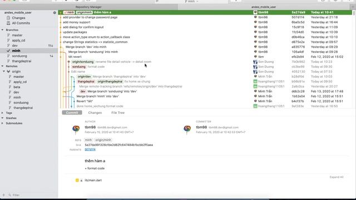356x200 pixels.
Task: Collapse the Branches section
Action: [2, 30]
